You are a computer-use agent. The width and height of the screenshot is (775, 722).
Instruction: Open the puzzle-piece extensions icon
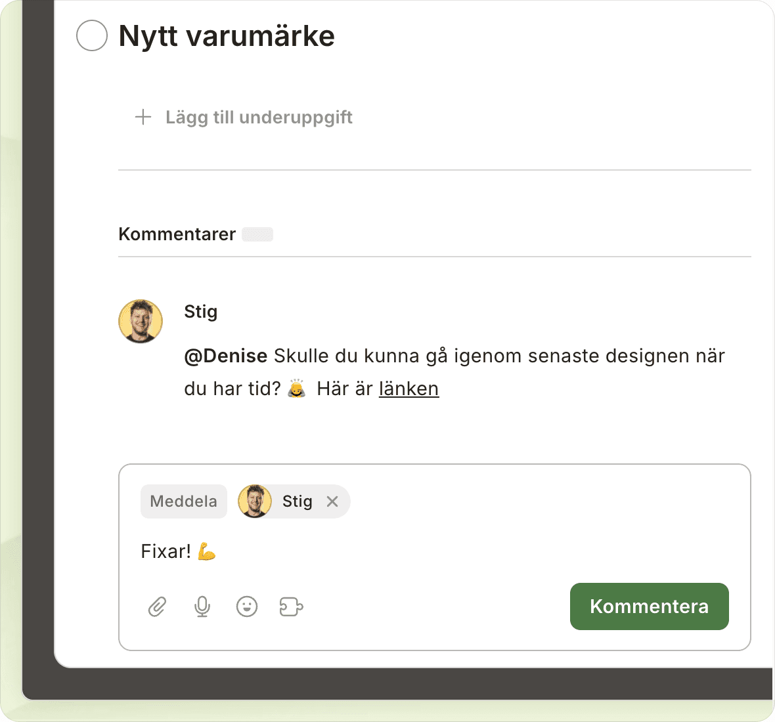[x=291, y=606]
